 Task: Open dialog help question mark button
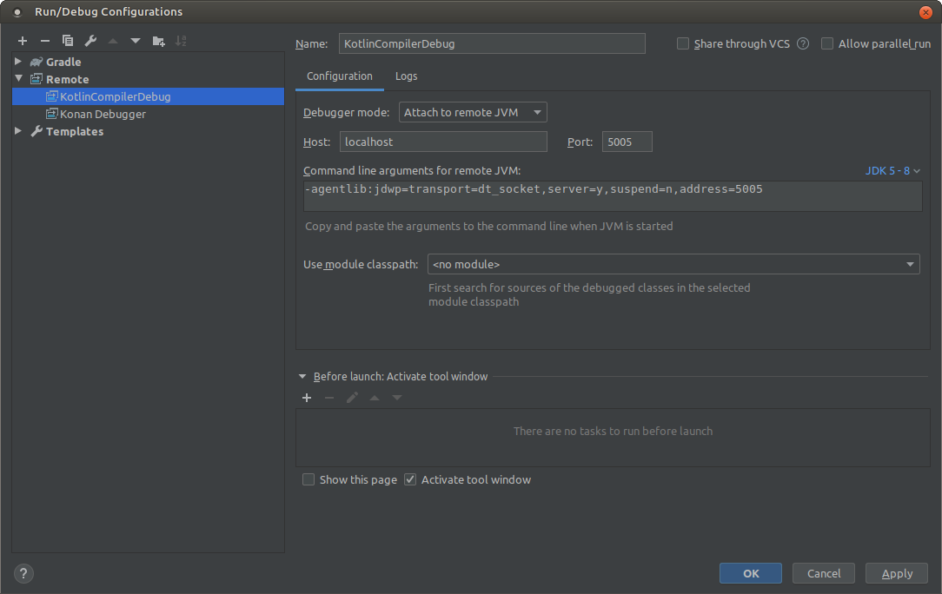pyautogui.click(x=23, y=573)
